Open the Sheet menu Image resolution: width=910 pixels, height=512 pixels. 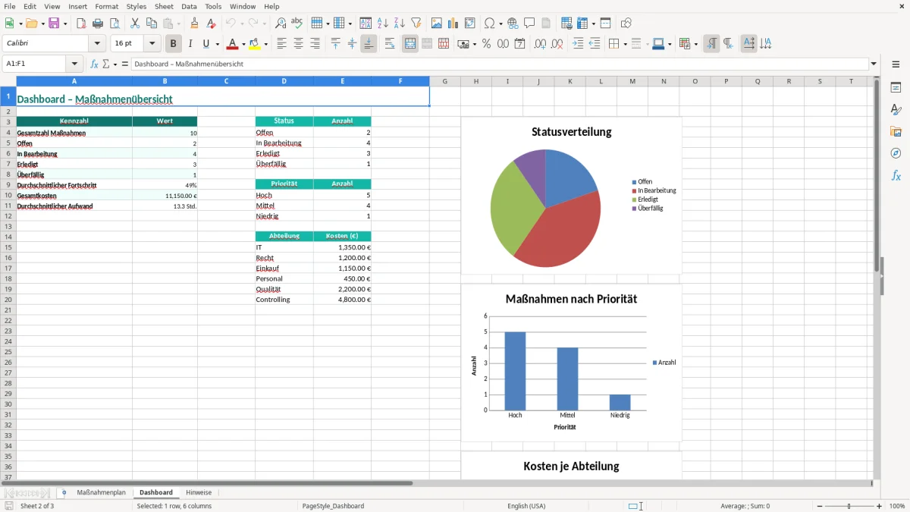(x=164, y=6)
